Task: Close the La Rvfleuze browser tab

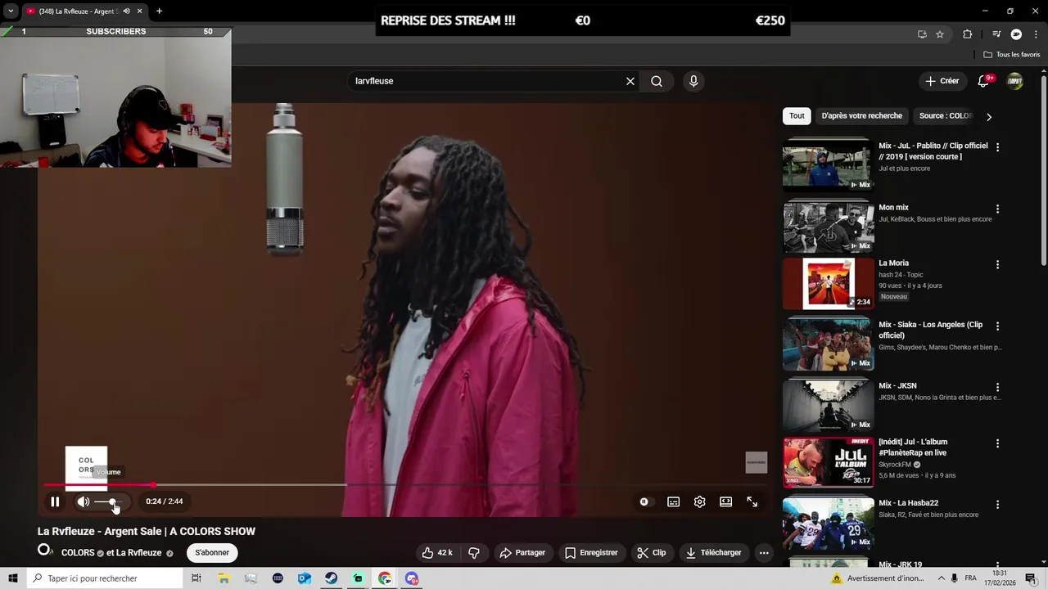Action: pos(139,11)
